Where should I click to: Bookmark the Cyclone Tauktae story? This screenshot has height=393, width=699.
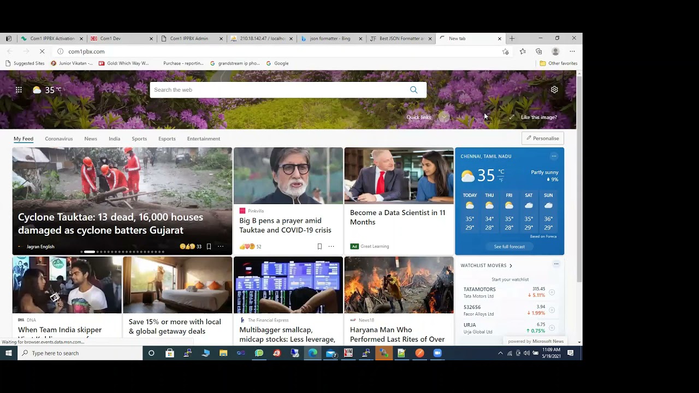tap(209, 247)
